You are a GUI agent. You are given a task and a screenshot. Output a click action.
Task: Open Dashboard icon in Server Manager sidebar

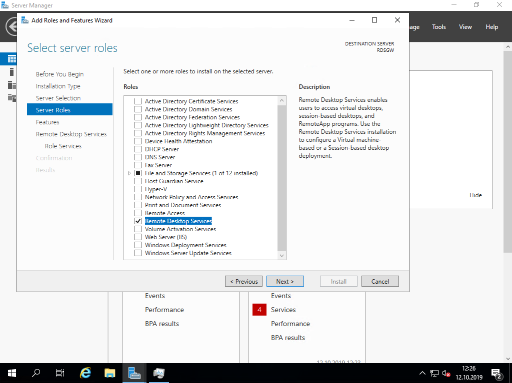pos(12,59)
